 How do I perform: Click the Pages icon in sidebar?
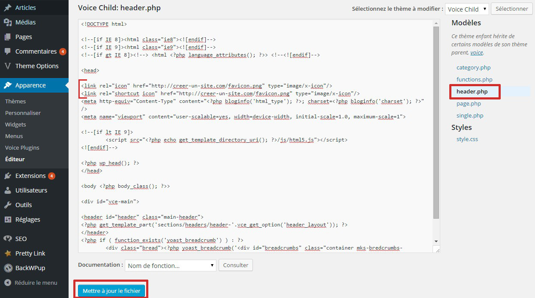[x=8, y=37]
